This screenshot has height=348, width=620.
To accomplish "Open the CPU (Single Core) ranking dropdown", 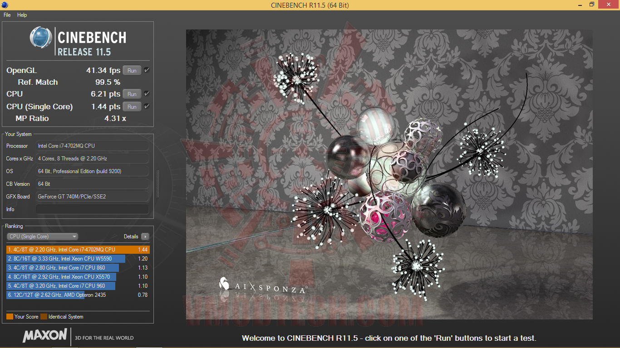I will [43, 237].
